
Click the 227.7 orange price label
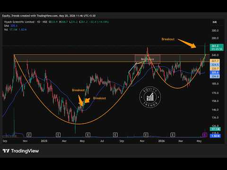[x=215, y=61]
